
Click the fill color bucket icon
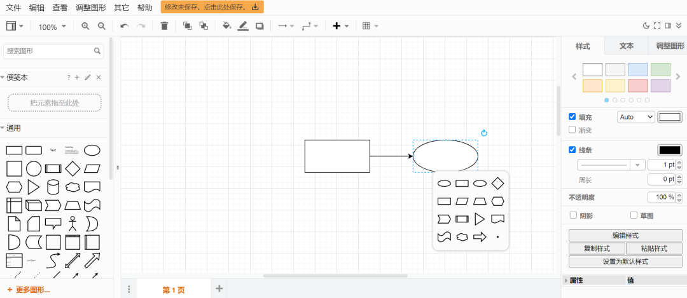click(x=226, y=26)
